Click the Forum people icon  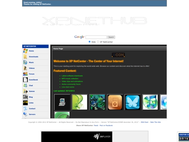(x=25, y=74)
